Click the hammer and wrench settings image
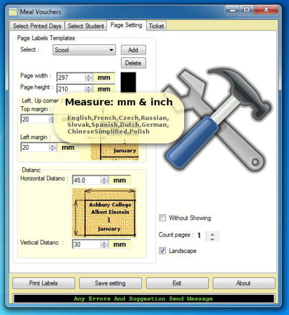 click(216, 120)
